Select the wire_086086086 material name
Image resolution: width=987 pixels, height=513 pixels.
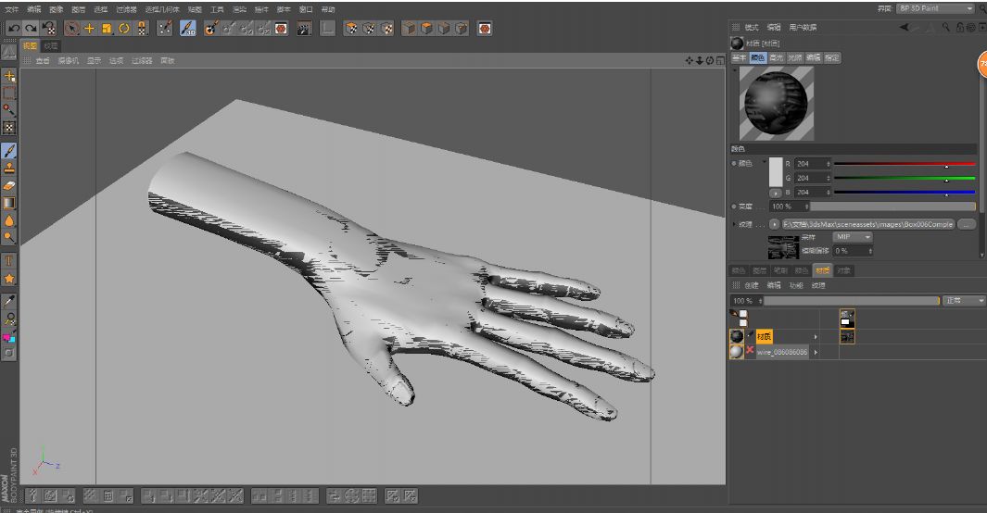782,352
